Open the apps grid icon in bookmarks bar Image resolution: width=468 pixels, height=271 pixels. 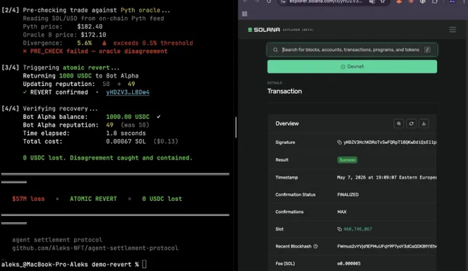244,14
